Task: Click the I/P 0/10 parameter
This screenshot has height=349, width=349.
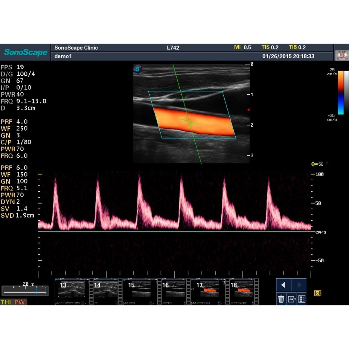Action: tap(16, 88)
